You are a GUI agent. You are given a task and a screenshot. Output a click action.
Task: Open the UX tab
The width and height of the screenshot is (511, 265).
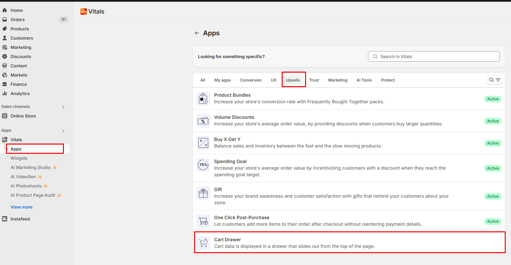274,80
